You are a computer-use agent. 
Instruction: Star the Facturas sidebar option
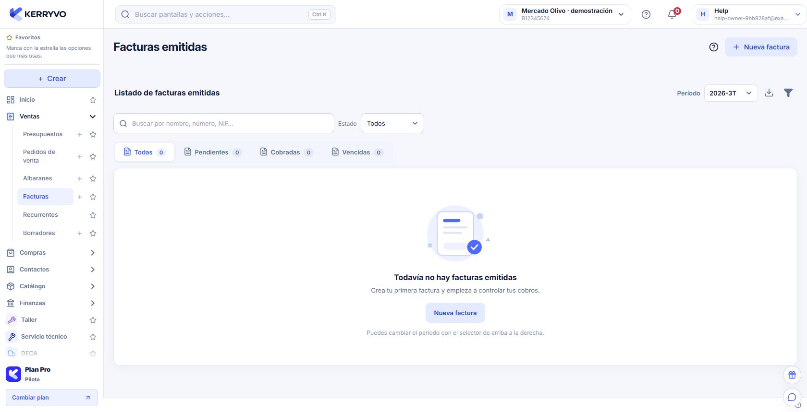(x=93, y=197)
